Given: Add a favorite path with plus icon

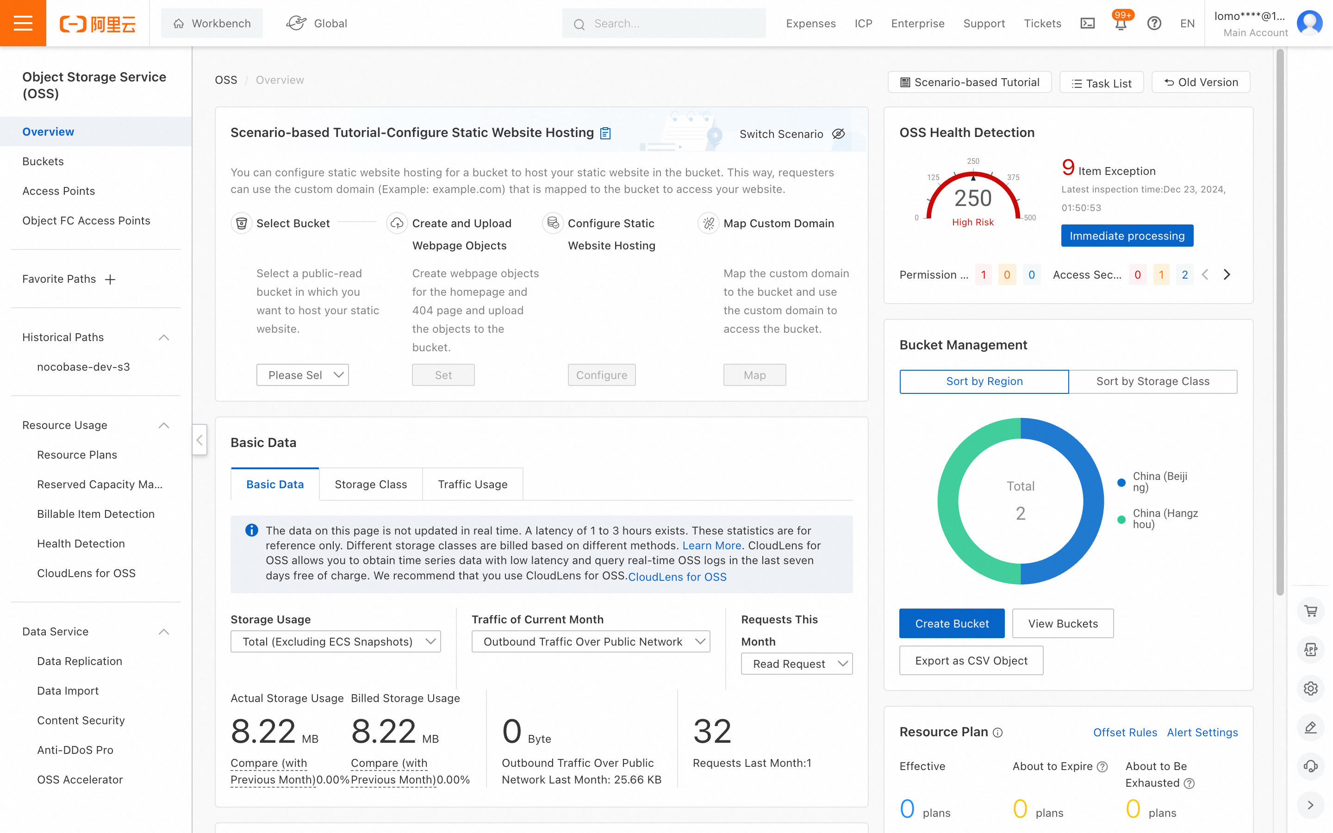Looking at the screenshot, I should click(x=110, y=280).
